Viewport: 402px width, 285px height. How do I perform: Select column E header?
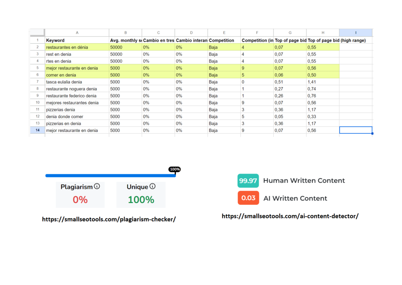point(224,33)
